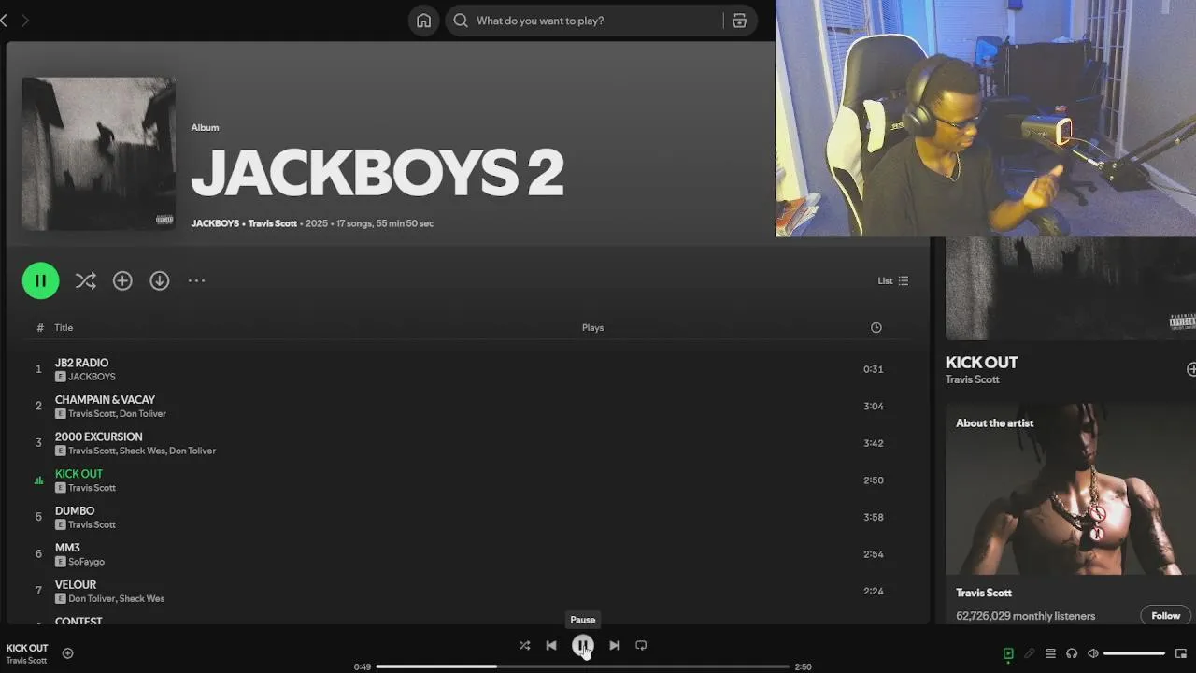Open Sheck Wes link under VELOUR
This screenshot has width=1196, height=673.
(142, 598)
